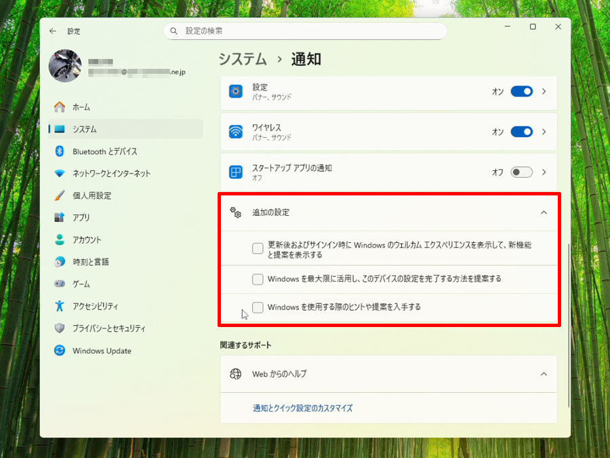The image size is (610, 458).
Task: Click the 設定 app gear icon
Action: 236,92
